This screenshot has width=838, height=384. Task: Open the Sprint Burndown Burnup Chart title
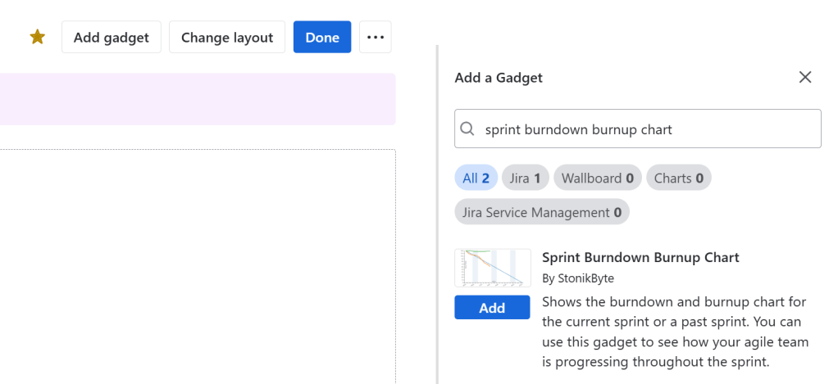pos(640,257)
